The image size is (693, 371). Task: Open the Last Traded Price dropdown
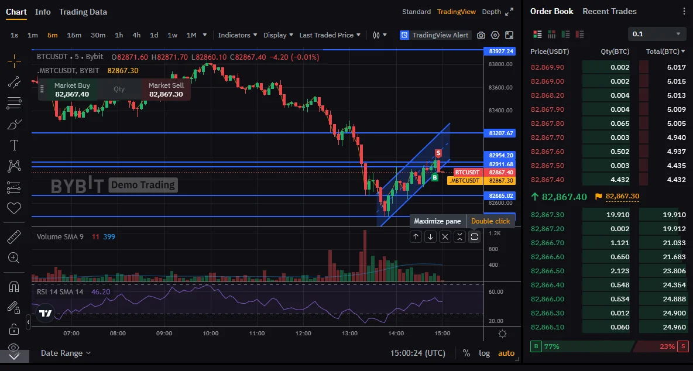pos(330,35)
